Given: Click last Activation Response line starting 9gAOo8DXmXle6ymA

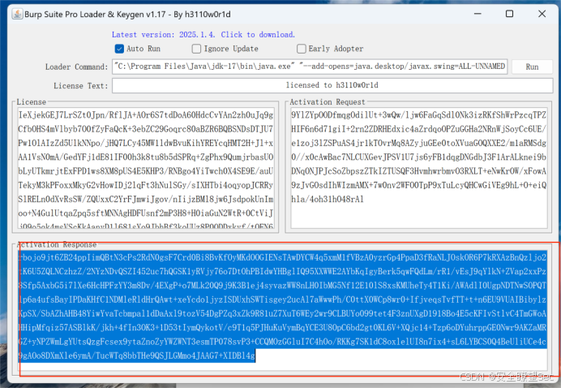Looking at the screenshot, I should (x=137, y=356).
